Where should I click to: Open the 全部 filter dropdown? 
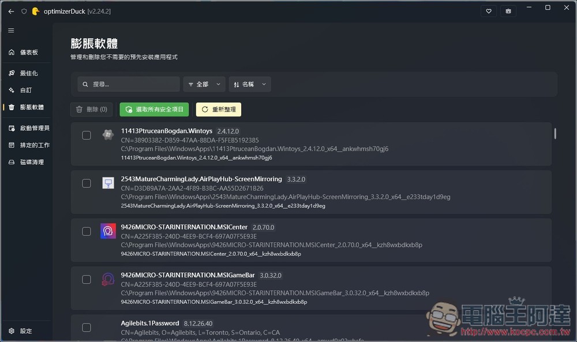(x=204, y=84)
